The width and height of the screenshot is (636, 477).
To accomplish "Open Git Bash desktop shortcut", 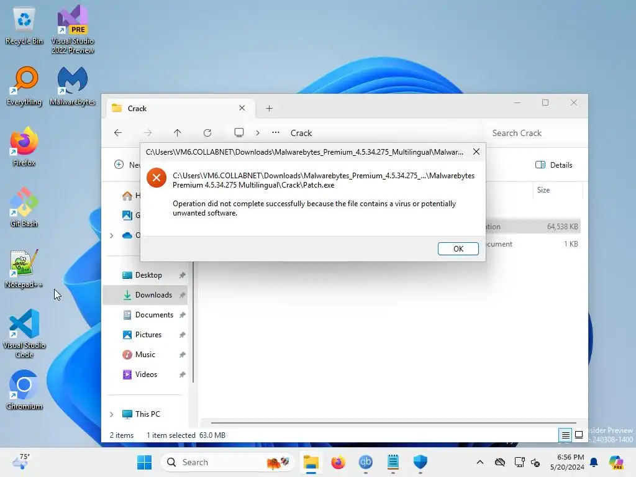I will coord(24,207).
